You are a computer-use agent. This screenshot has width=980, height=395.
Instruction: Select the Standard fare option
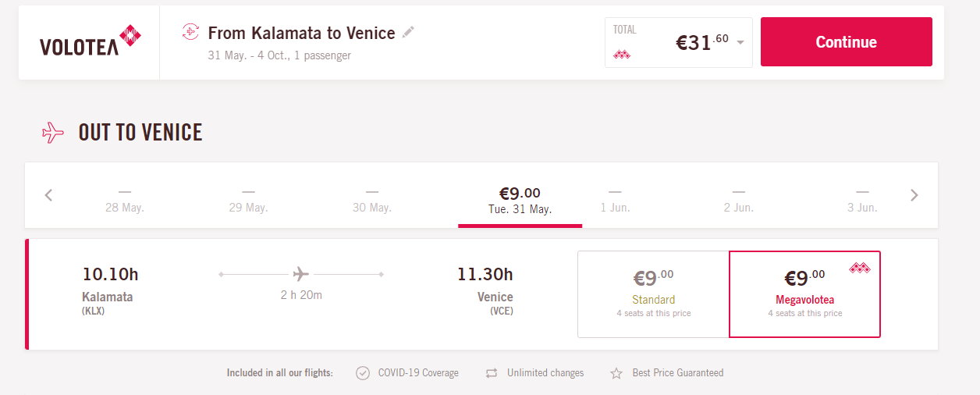653,294
